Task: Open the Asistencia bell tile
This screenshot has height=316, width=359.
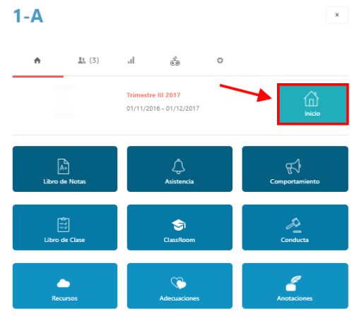Action: 179,169
